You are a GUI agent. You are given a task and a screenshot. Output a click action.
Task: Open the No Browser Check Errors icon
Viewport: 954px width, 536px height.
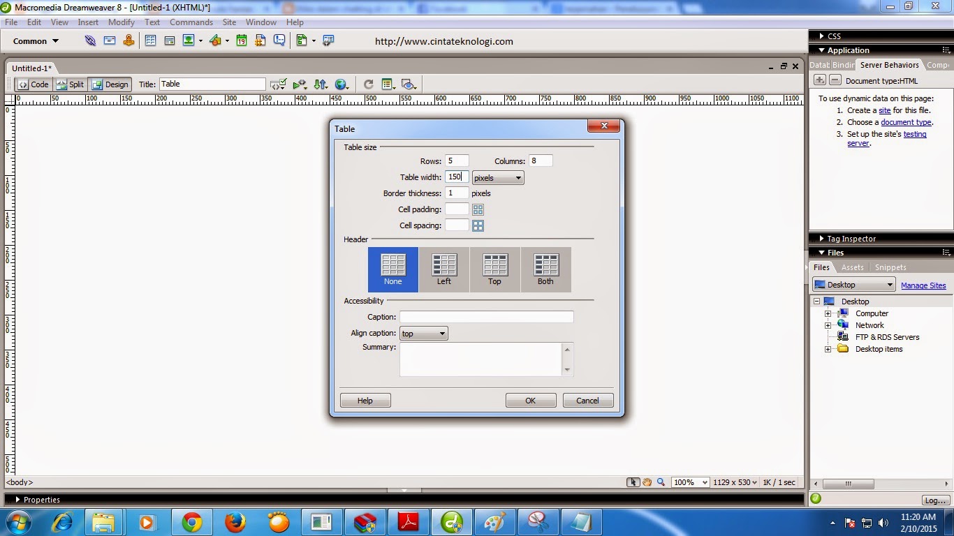coord(300,84)
